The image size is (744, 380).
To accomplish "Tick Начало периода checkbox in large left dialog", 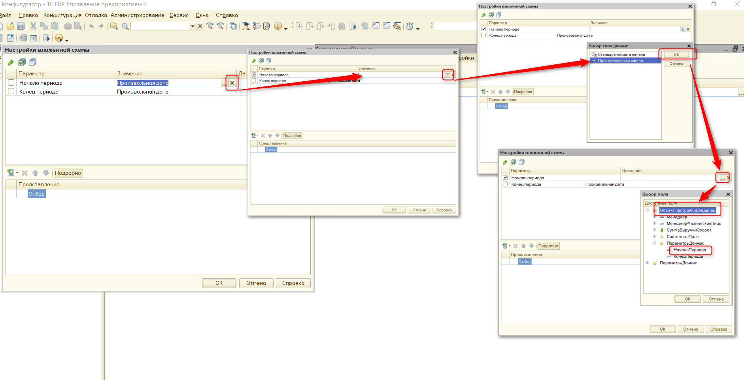I will (x=11, y=83).
